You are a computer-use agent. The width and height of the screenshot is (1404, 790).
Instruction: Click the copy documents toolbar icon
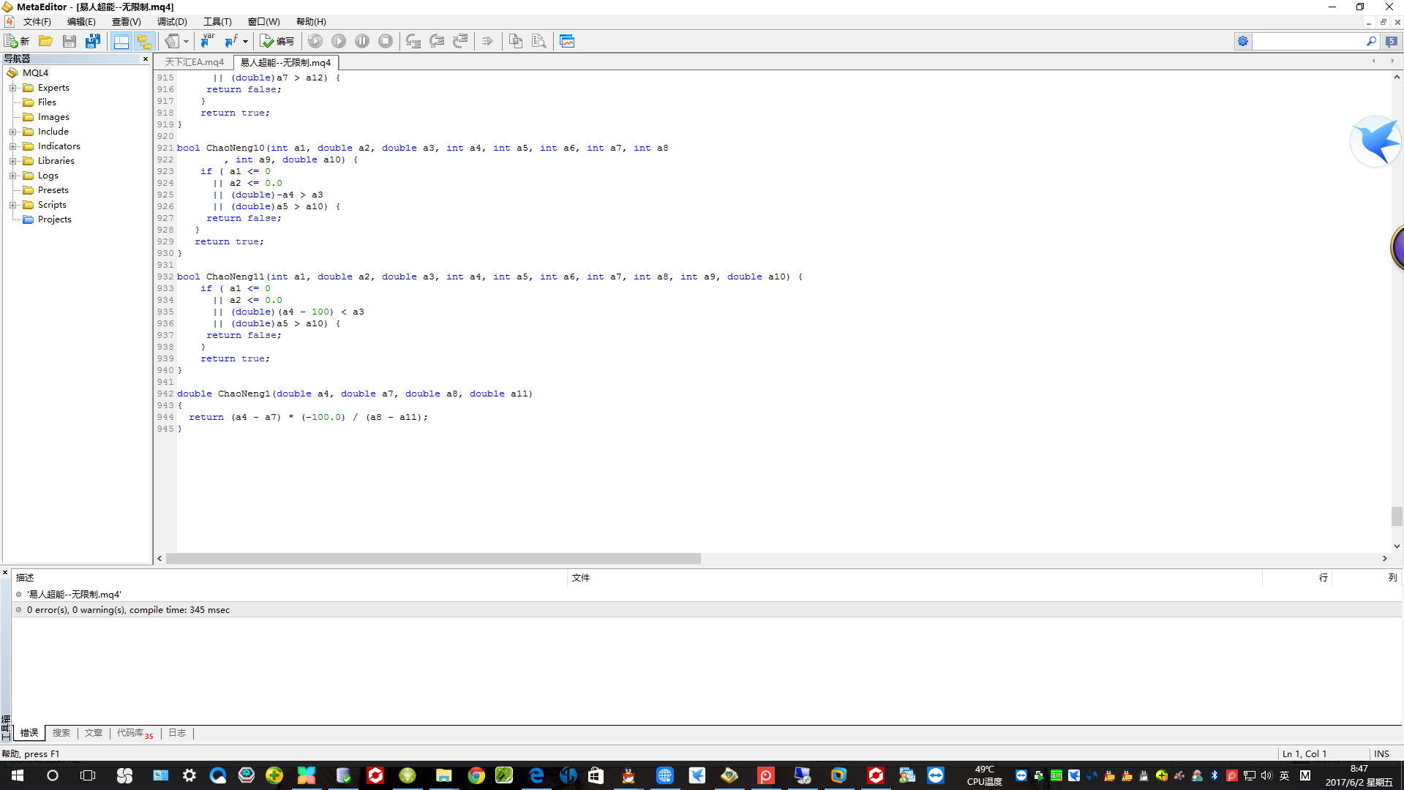coord(516,41)
